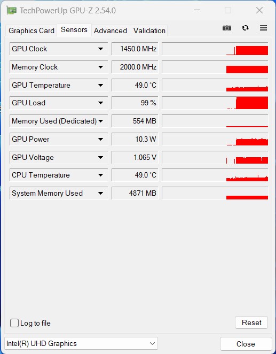Expand the GPU Temperature sensor dropdown

pos(100,85)
